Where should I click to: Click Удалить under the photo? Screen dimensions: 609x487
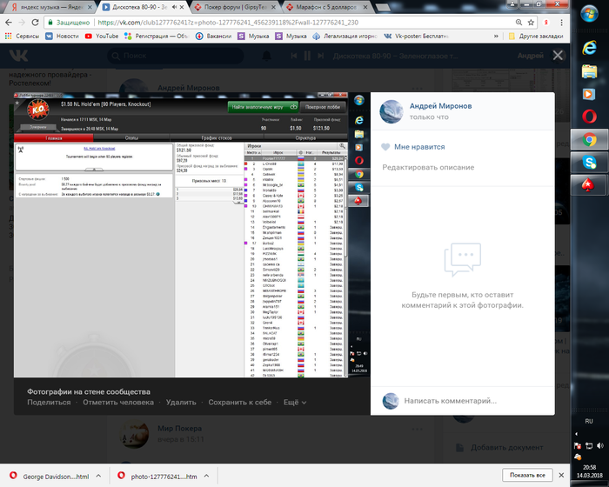click(x=181, y=403)
